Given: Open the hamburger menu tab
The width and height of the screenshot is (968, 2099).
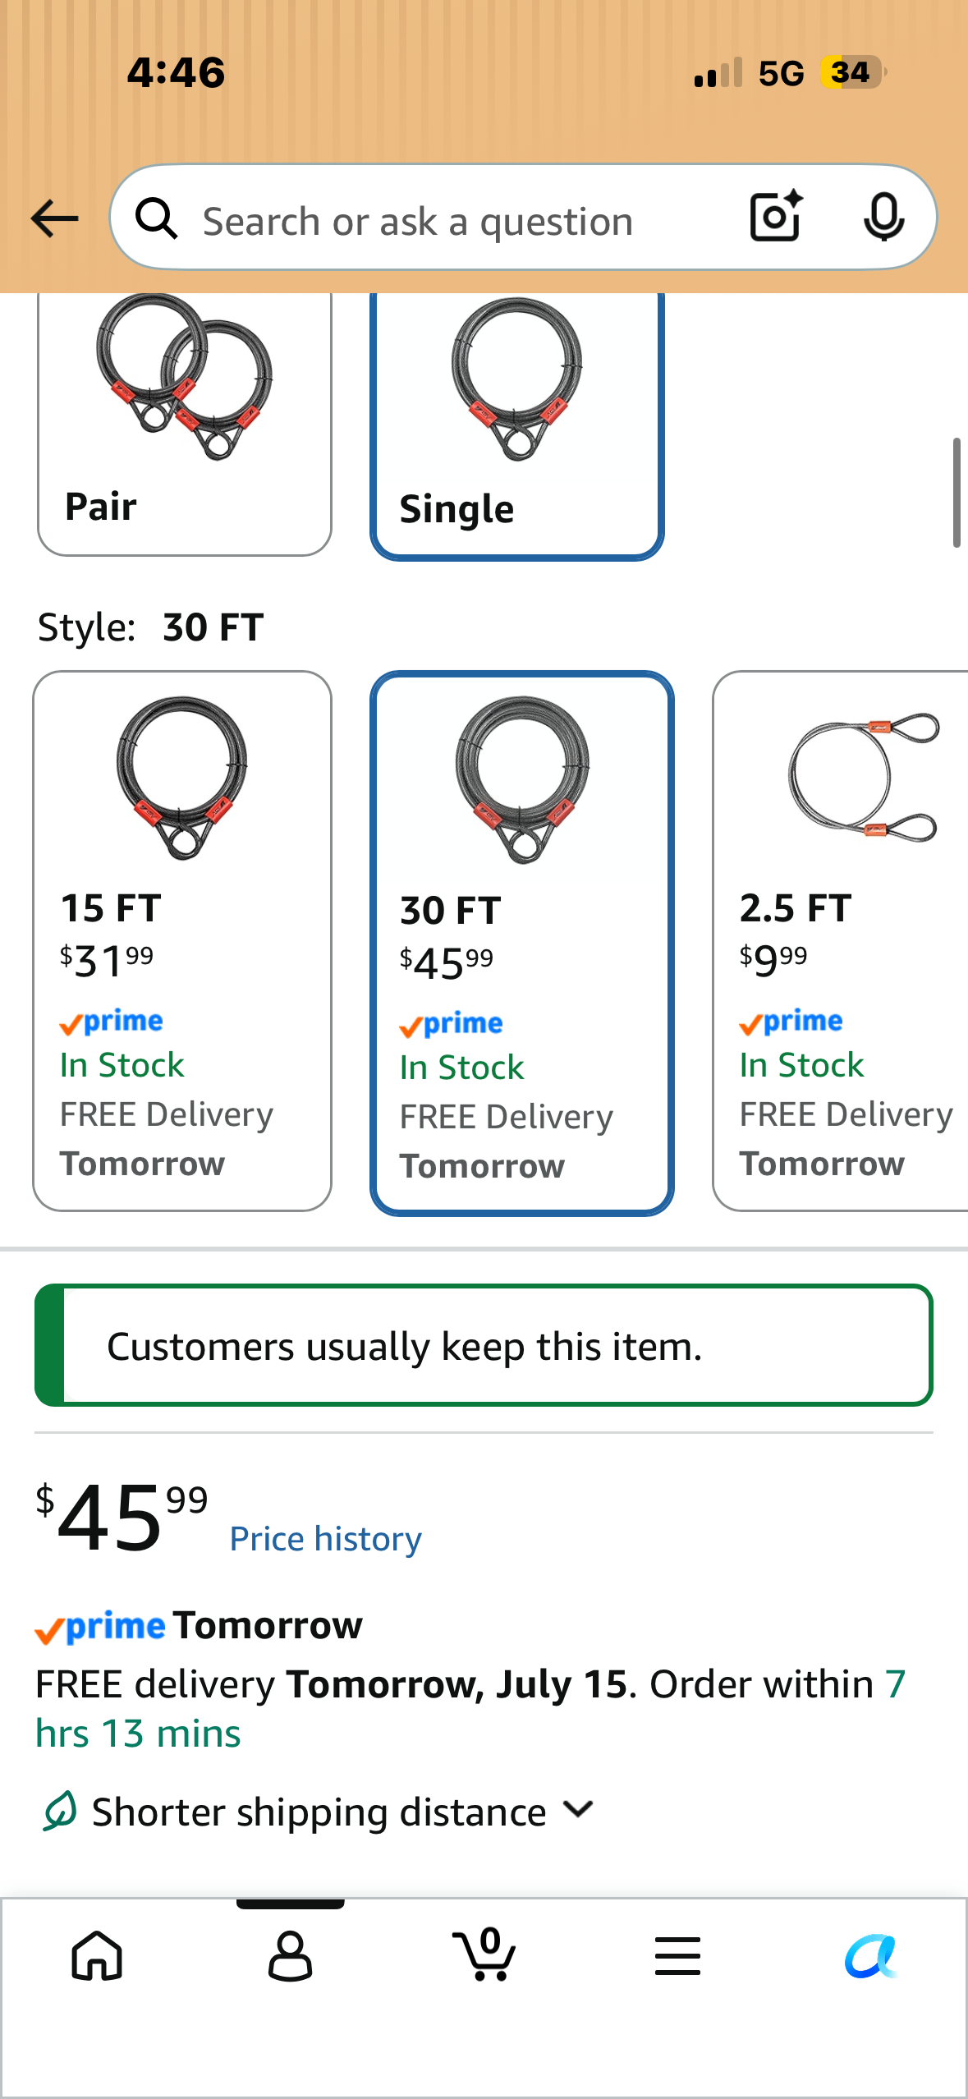Looking at the screenshot, I should 677,1955.
